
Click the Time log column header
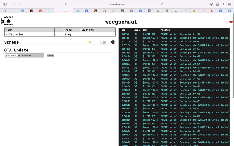(x=123, y=30)
